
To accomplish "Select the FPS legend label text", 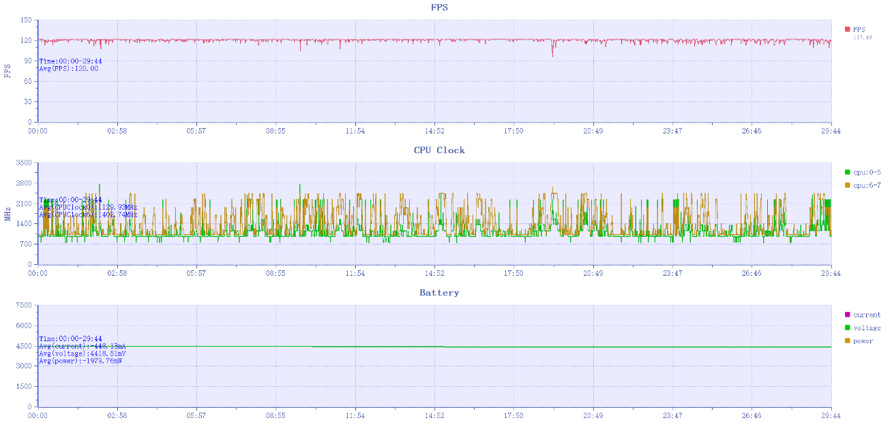I will (859, 29).
